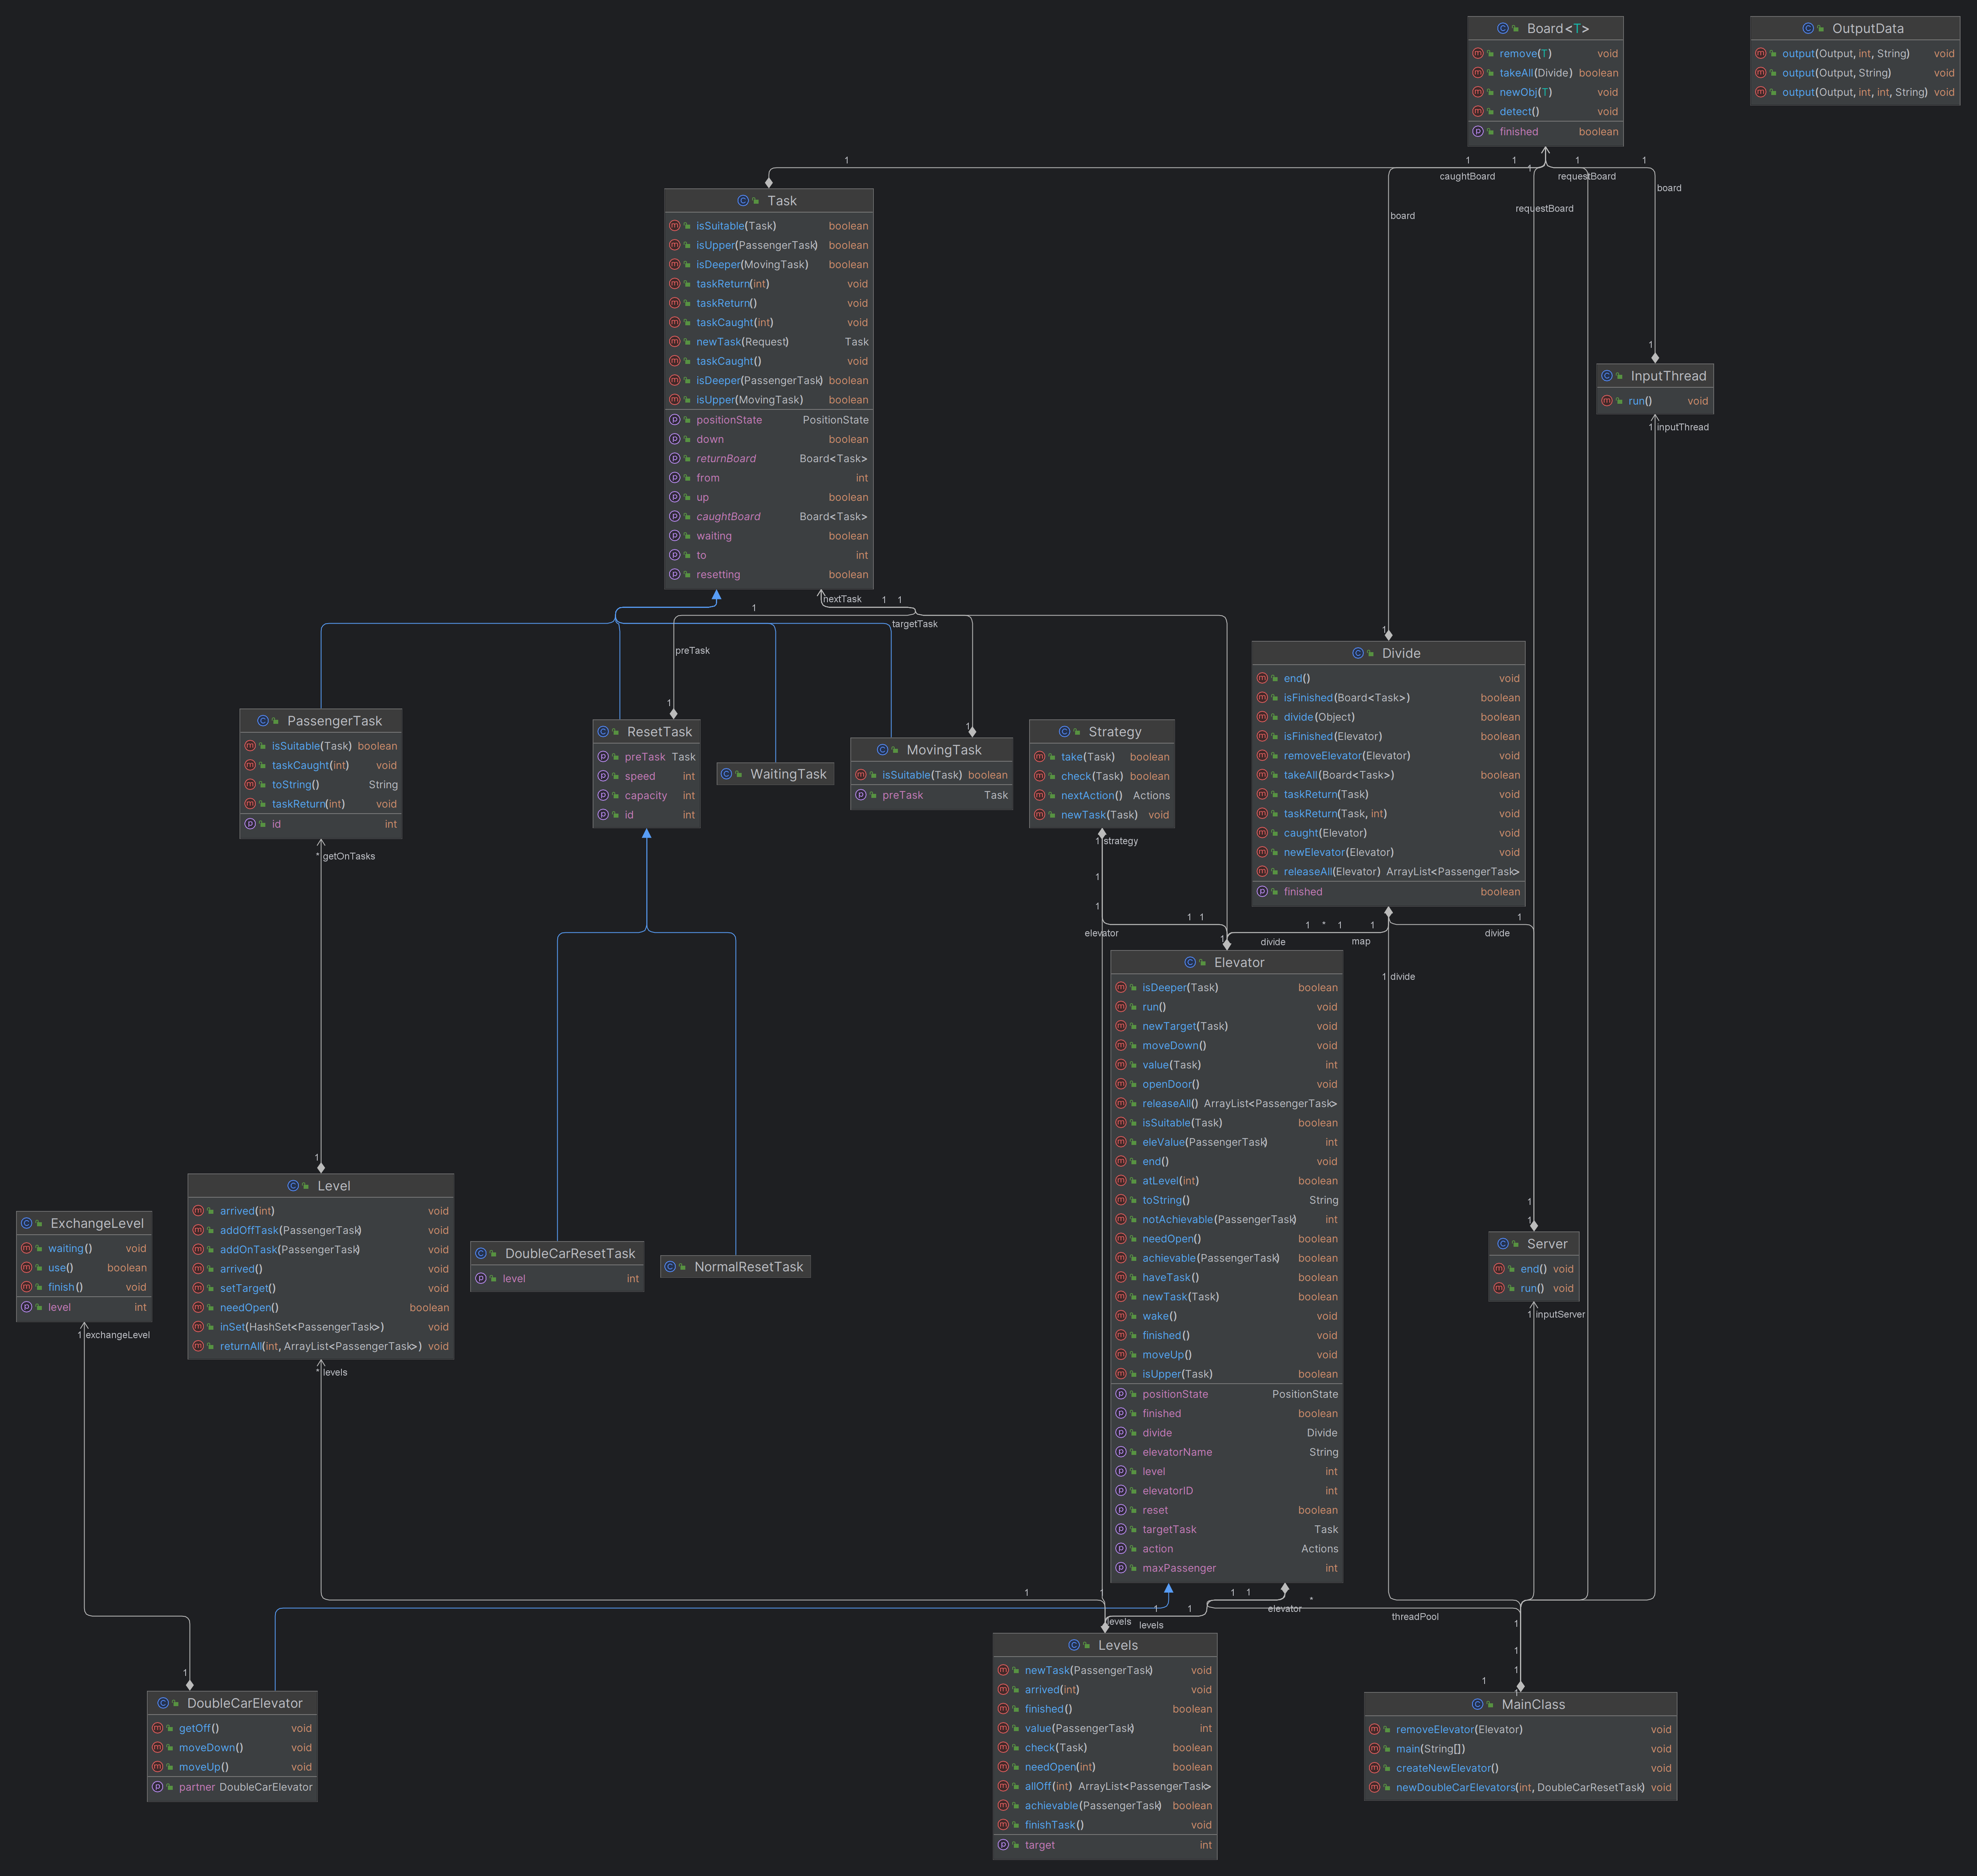
Task: Click the Elevator class icon
Action: coord(1190,962)
